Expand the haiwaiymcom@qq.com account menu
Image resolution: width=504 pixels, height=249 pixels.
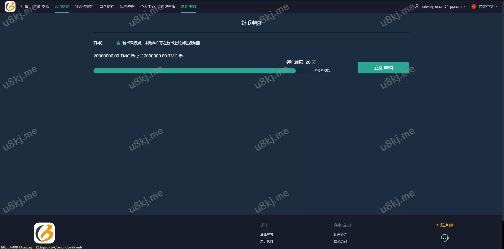[441, 7]
